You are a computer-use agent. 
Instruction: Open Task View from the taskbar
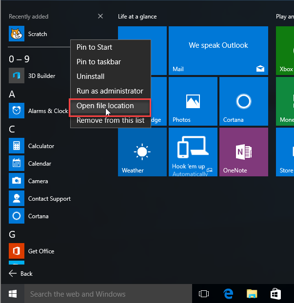click(x=204, y=294)
